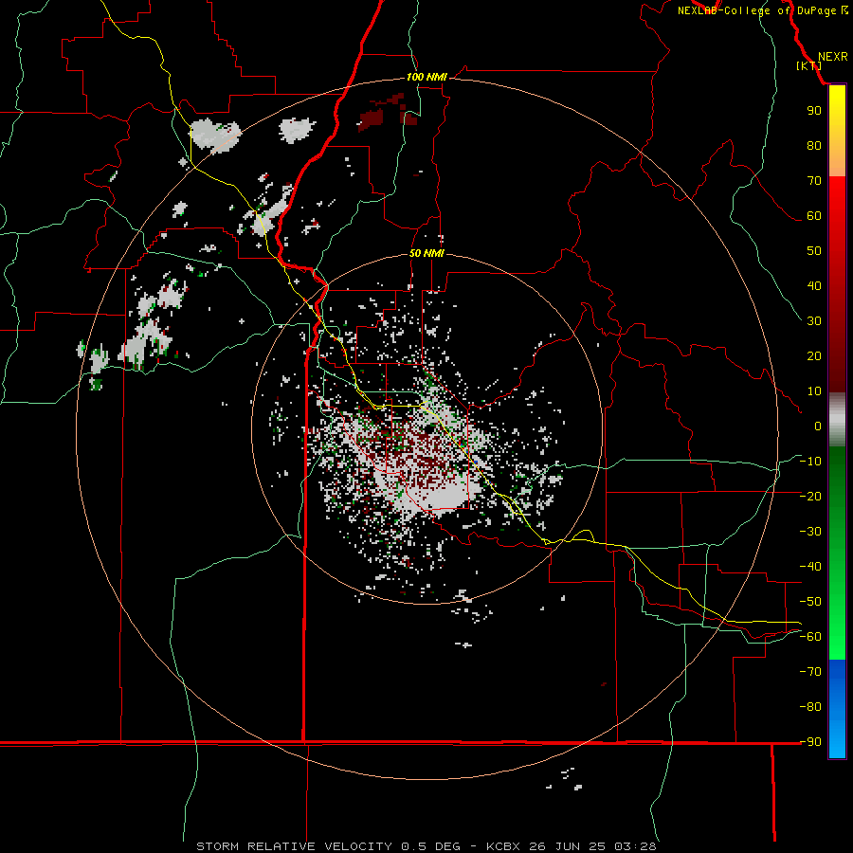Click the 40 knot label on the scale
The height and width of the screenshot is (853, 853).
tap(814, 285)
